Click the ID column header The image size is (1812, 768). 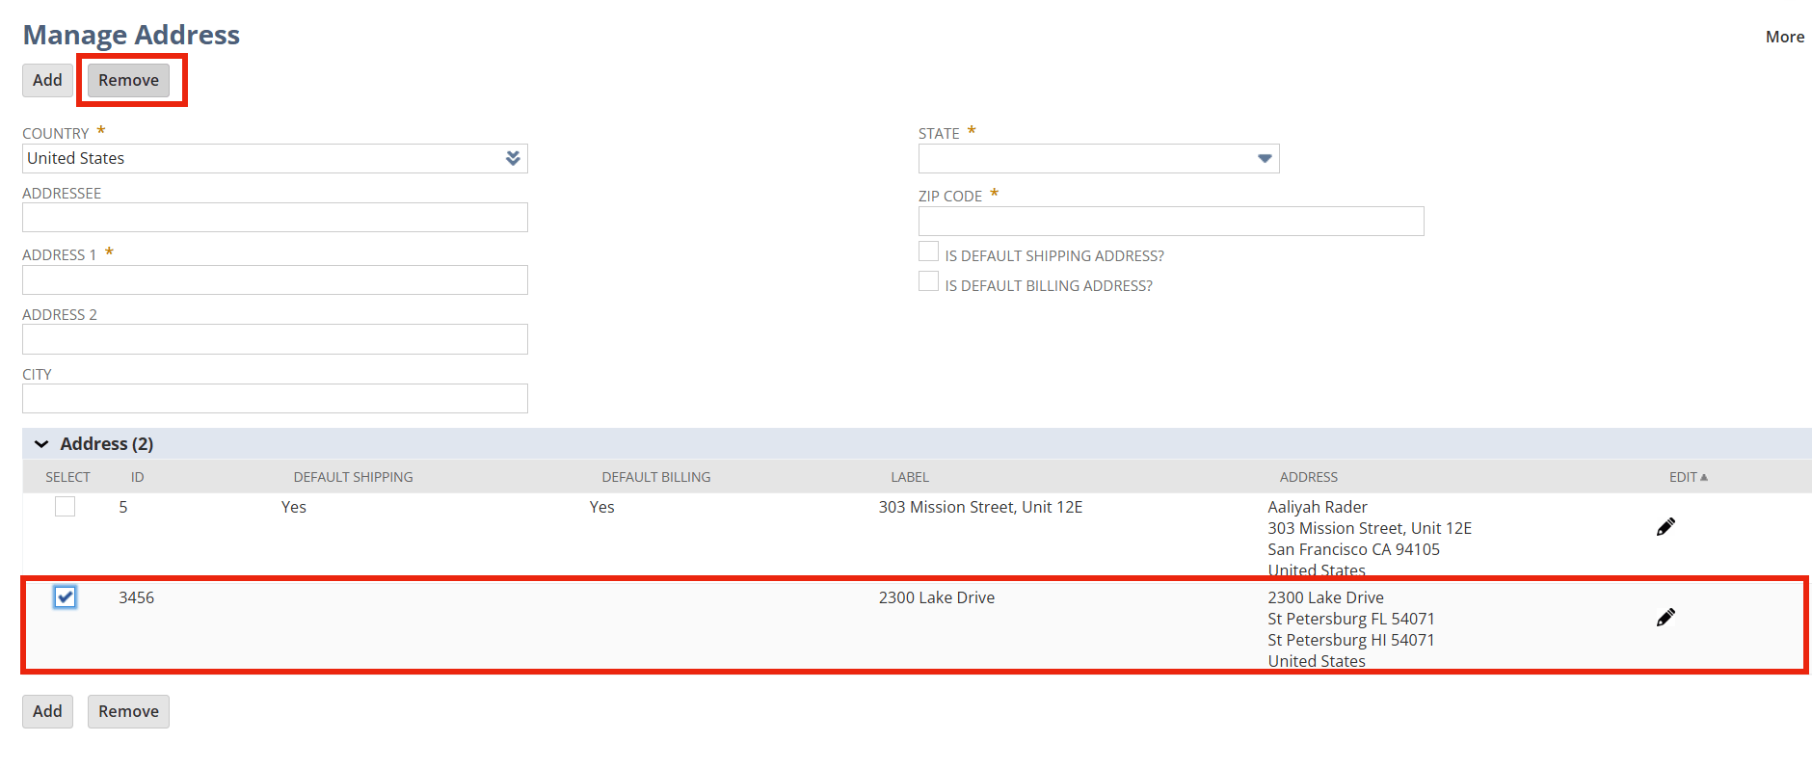(138, 477)
